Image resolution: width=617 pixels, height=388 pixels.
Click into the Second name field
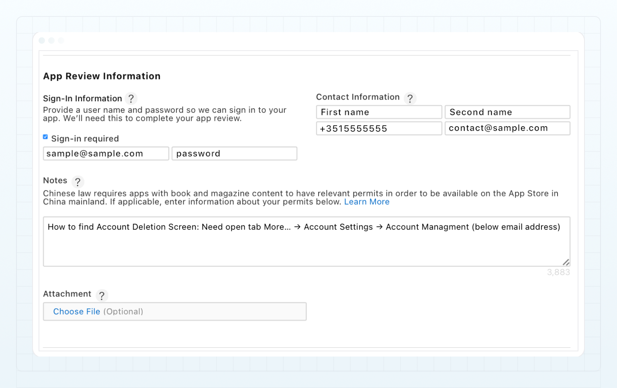[x=507, y=112]
